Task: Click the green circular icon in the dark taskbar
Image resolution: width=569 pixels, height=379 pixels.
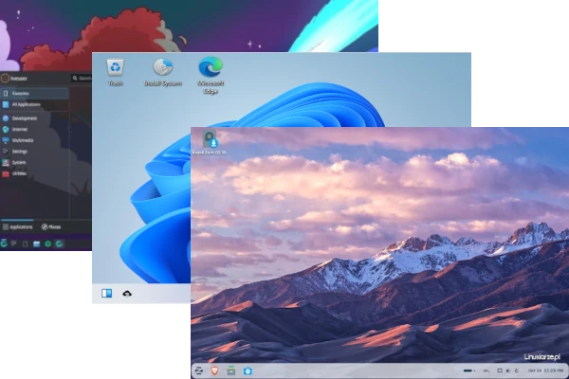Action: pyautogui.click(x=48, y=244)
